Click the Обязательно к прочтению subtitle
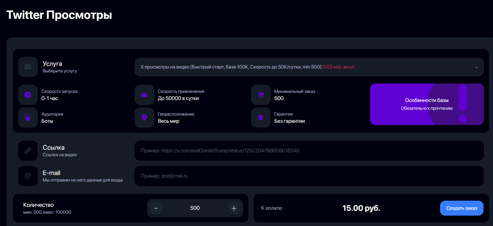The width and height of the screenshot is (493, 226). tap(427, 108)
